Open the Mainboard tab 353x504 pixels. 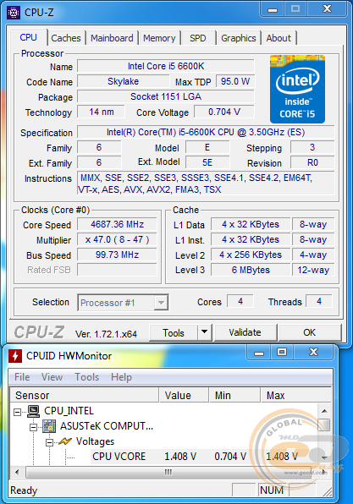click(112, 38)
